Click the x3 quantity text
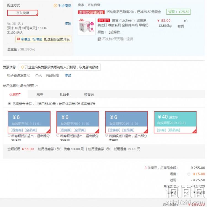The image size is (207, 207). (x=186, y=21)
